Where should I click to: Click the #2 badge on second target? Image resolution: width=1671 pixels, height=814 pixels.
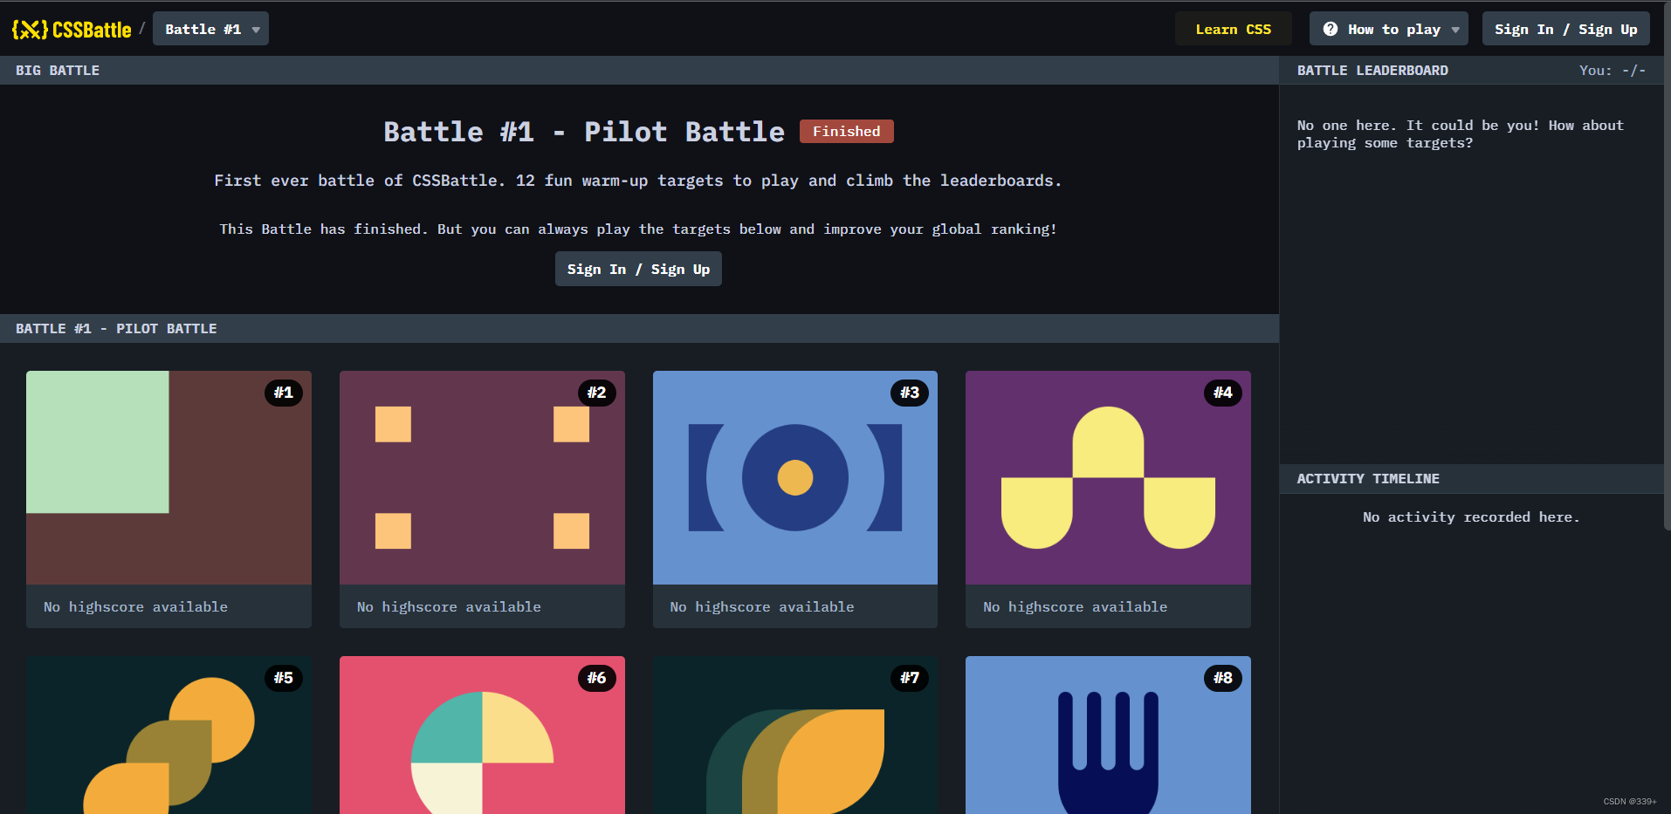click(597, 393)
